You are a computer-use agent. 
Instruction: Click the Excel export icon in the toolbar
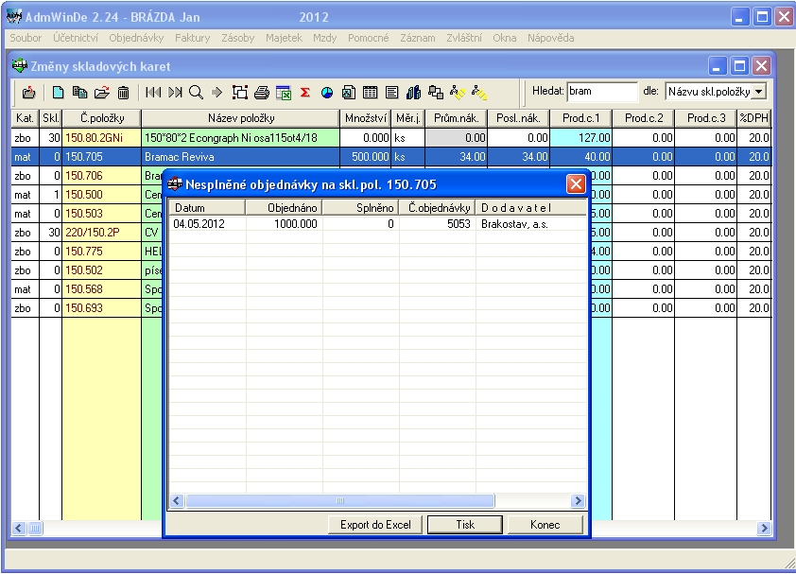pos(284,93)
